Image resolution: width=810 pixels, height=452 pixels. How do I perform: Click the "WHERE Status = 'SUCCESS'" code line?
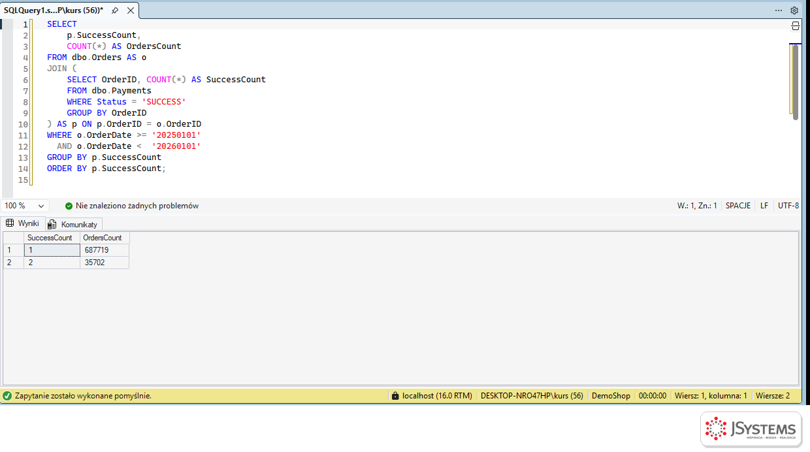(x=126, y=102)
